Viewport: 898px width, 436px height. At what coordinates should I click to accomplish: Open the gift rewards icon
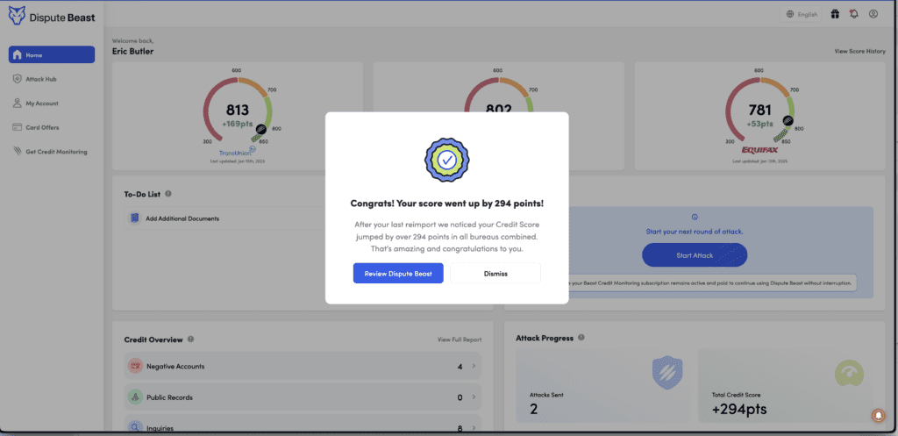[835, 14]
